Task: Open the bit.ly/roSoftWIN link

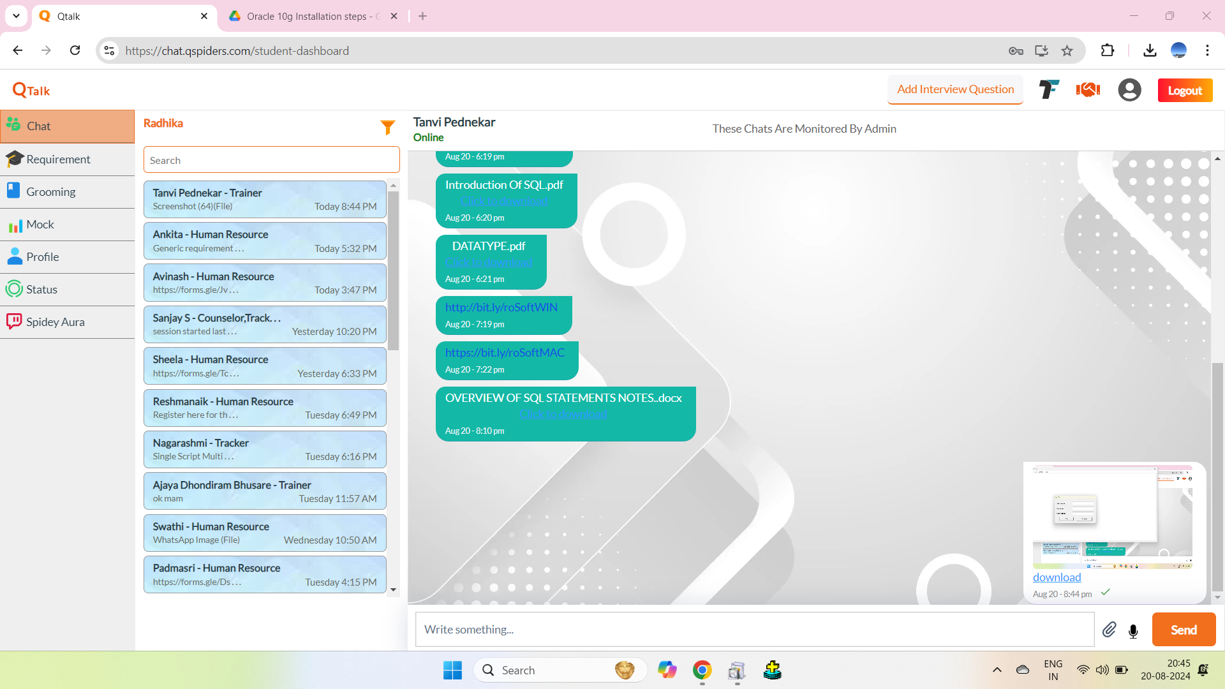Action: (501, 307)
